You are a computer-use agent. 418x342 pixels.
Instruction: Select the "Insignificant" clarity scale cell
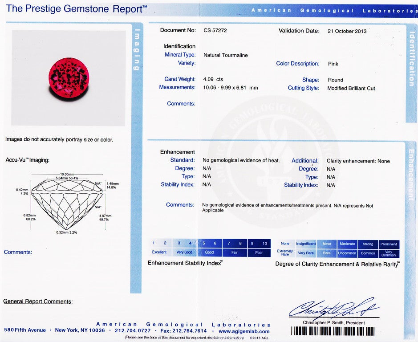click(306, 244)
